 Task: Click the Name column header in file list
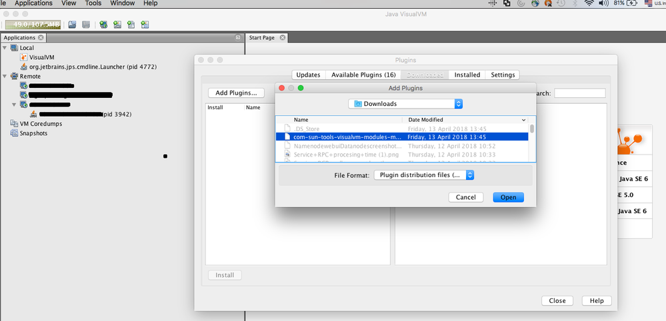(x=339, y=120)
